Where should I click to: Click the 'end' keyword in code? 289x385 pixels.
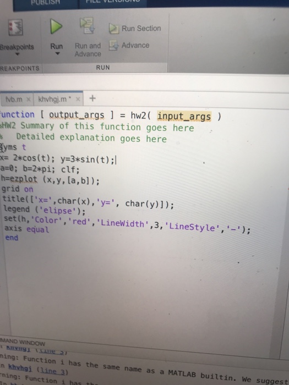coord(12,238)
